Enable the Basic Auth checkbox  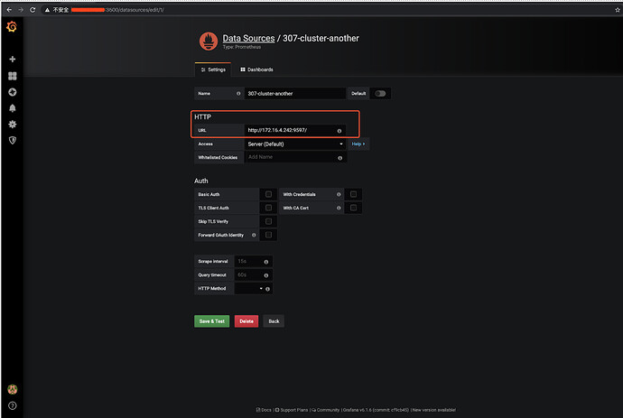tap(268, 194)
